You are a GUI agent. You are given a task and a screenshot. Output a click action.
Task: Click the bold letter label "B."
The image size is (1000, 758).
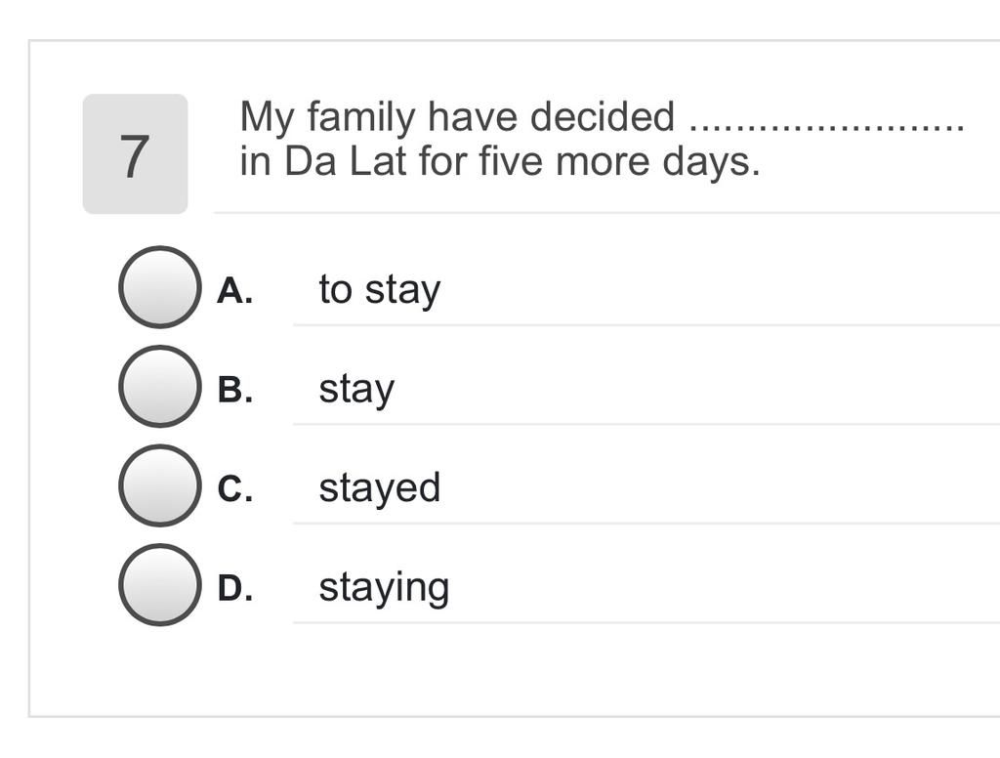pyautogui.click(x=234, y=390)
